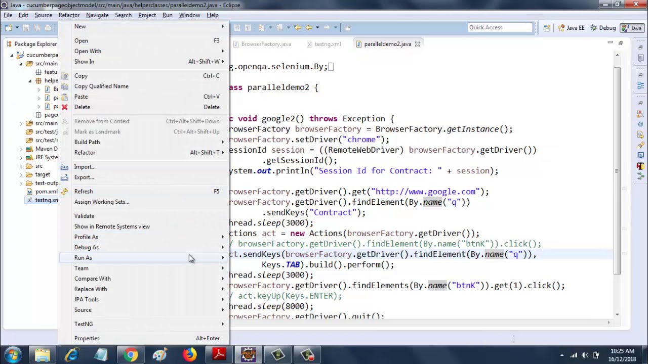Open the Javadoc @ view icon

[x=640, y=124]
